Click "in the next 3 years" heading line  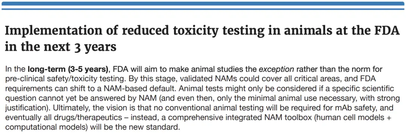[61, 48]
